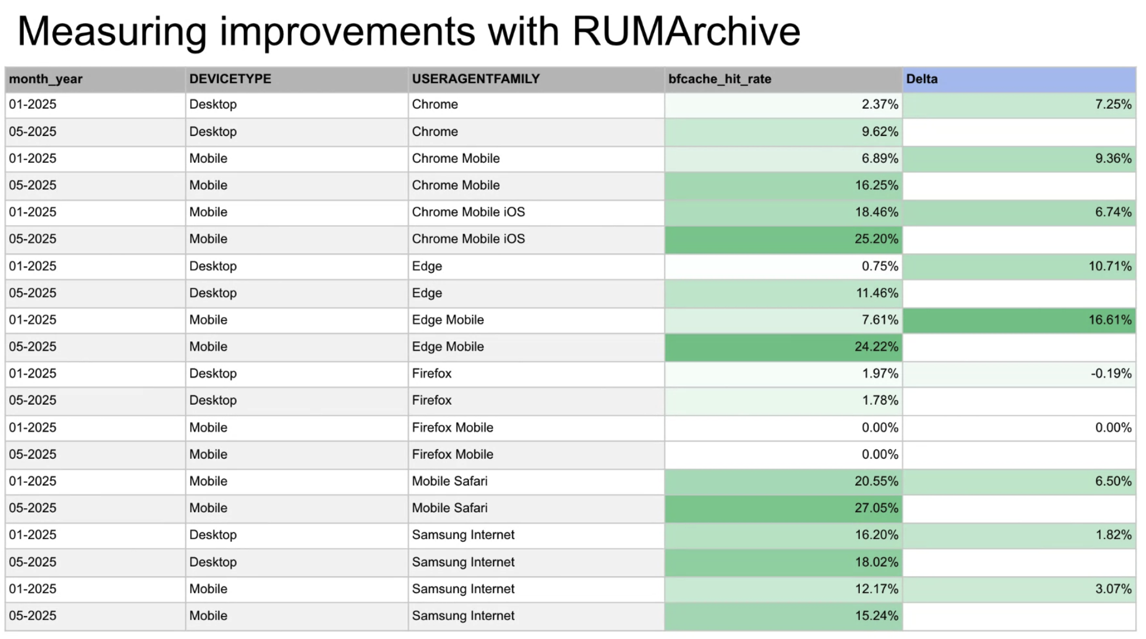This screenshot has height=639, width=1146.
Task: Click the 0.75% hit rate cell
Action: (x=783, y=267)
